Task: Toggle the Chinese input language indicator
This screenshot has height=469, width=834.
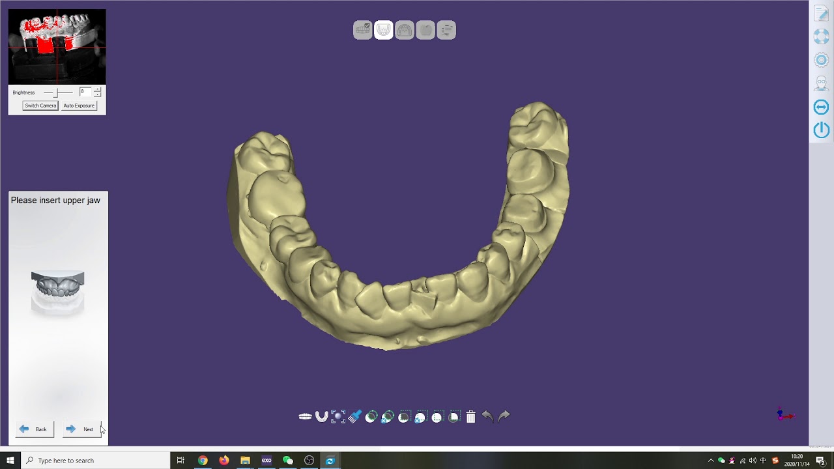Action: point(763,461)
